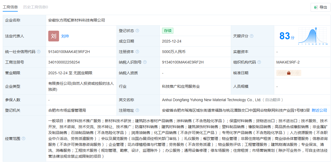The height and width of the screenshot is (166, 333).
Task: Switch to 历史工商信息0 tab
Action: (36, 7)
